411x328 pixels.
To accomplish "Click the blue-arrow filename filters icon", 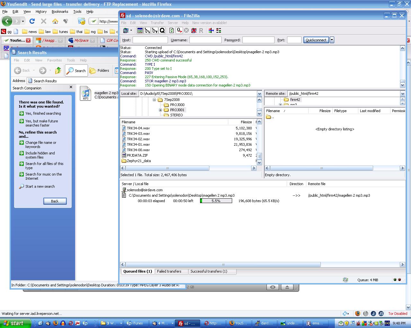I will pyautogui.click(x=211, y=30).
